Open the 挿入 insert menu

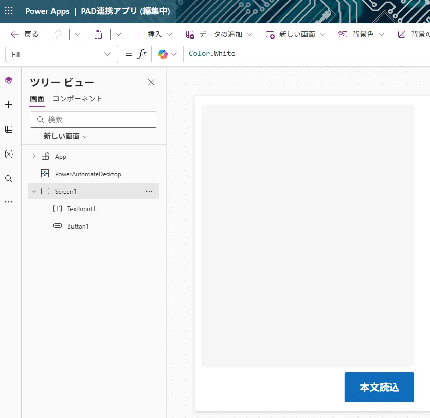point(153,34)
